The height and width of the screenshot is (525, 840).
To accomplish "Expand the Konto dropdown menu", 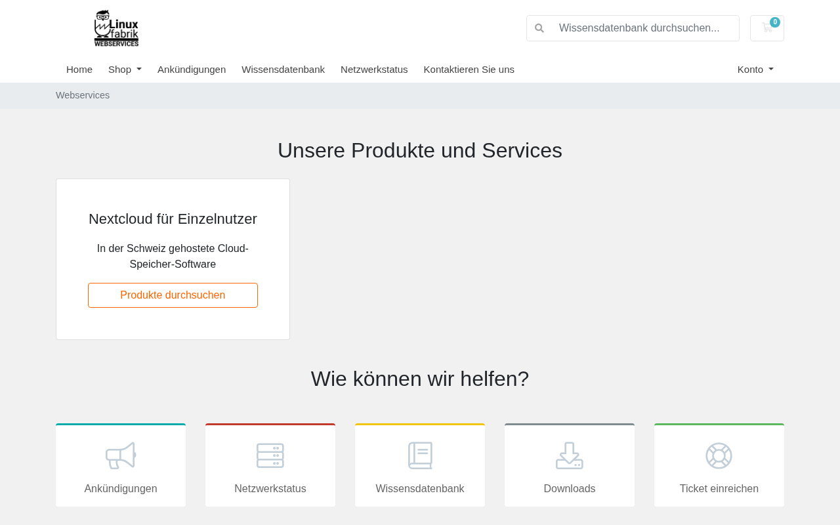I will click(755, 70).
